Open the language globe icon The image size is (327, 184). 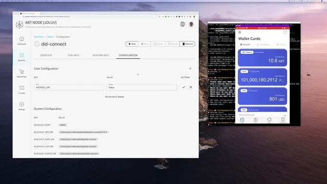(182, 24)
